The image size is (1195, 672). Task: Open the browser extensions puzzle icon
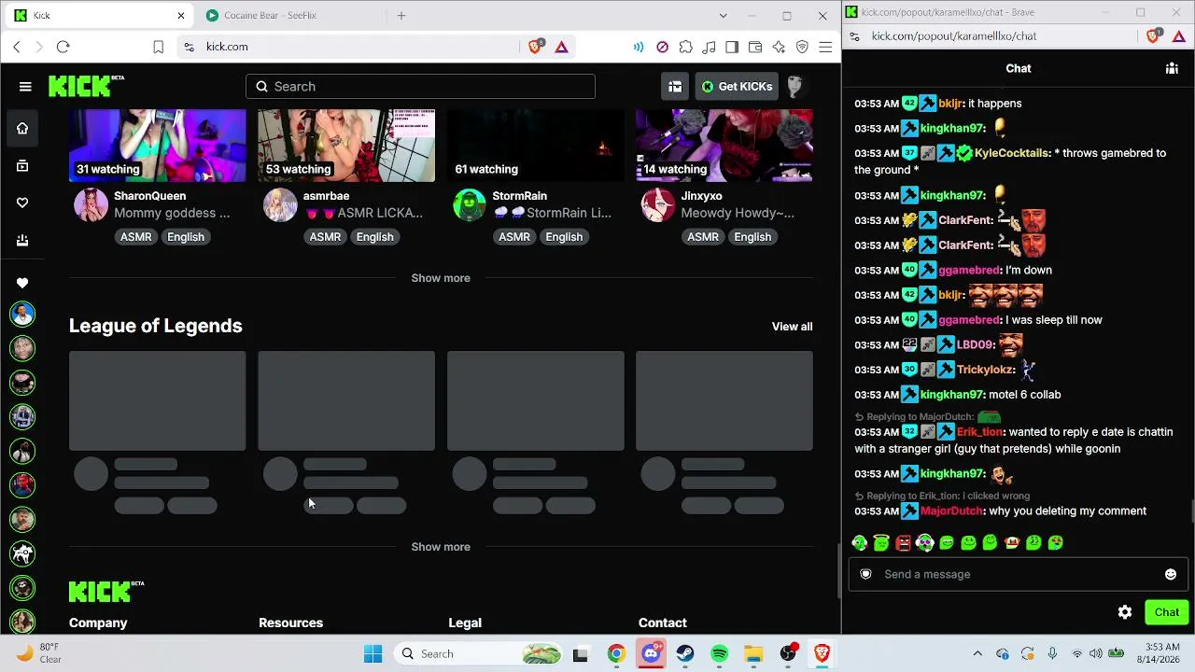(x=686, y=47)
